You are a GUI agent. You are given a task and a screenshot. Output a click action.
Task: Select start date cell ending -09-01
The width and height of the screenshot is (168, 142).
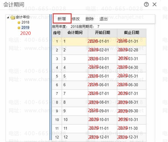pyautogui.click(x=102, y=111)
